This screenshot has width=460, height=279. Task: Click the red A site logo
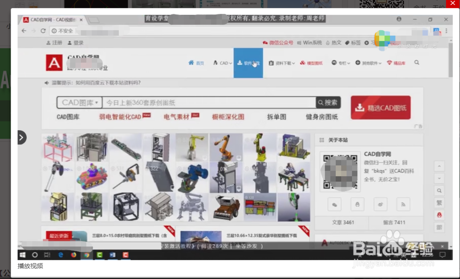pyautogui.click(x=54, y=63)
